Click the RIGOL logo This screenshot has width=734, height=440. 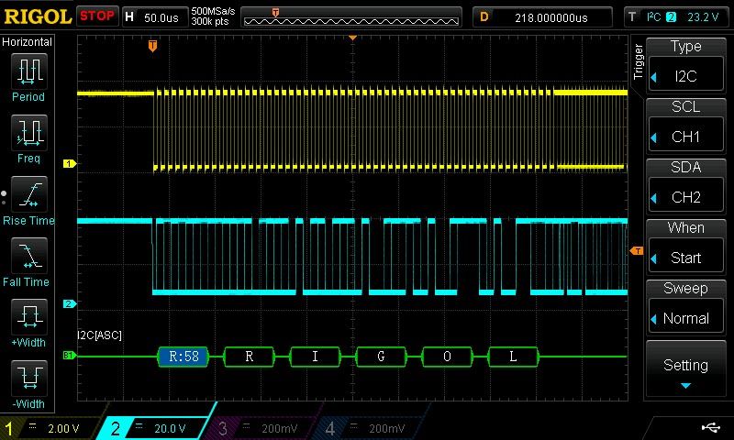click(37, 16)
